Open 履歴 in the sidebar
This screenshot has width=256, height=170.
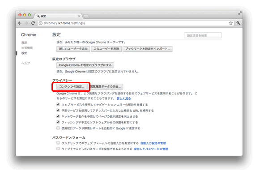(24, 43)
